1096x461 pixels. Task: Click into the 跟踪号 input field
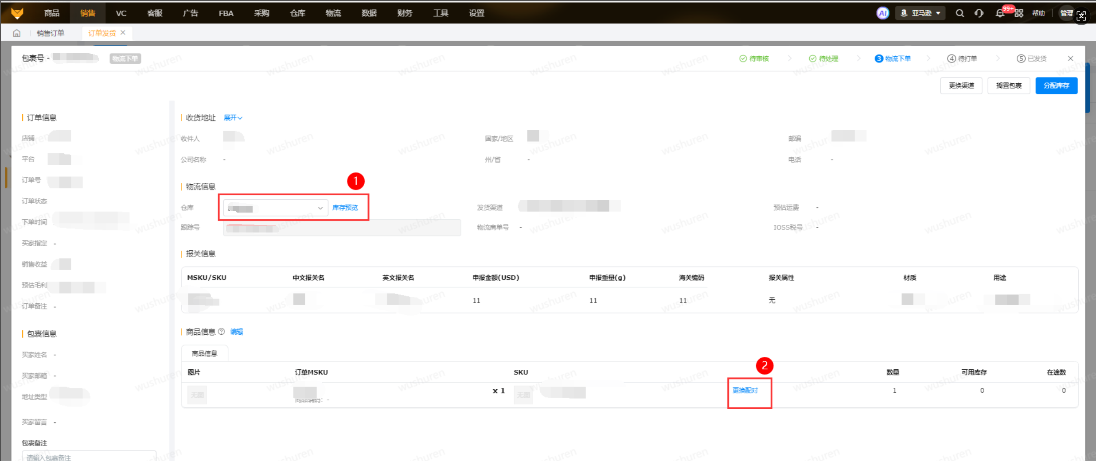(x=342, y=228)
